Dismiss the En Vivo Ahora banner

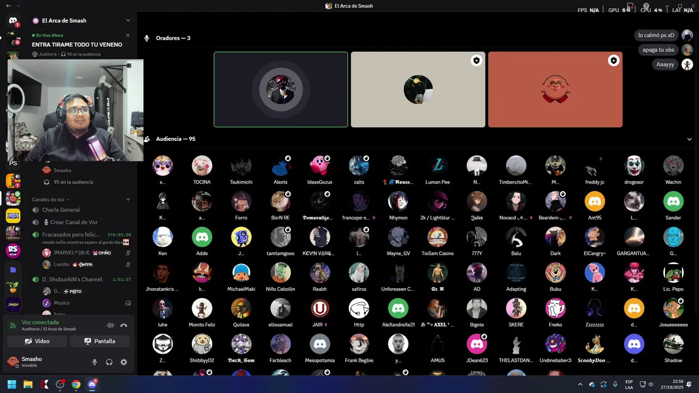[x=128, y=35]
